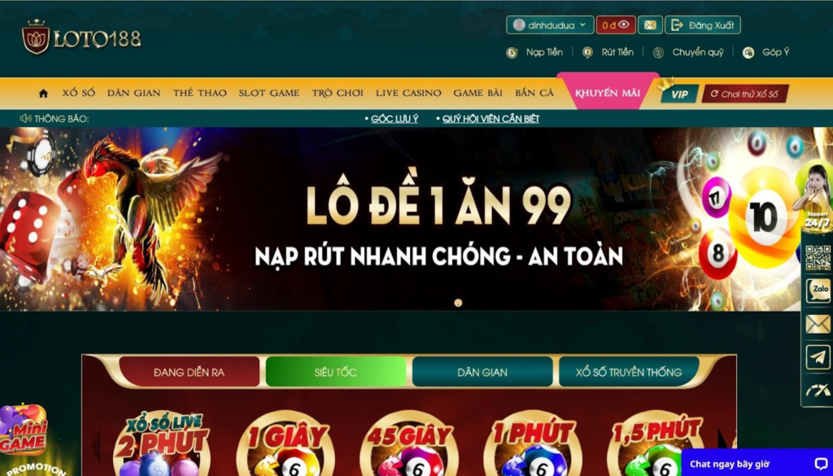
Task: Open Telegram icon on right sidebar
Action: pos(818,357)
